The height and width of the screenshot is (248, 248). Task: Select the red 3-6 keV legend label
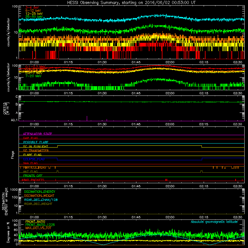pos(32,7)
